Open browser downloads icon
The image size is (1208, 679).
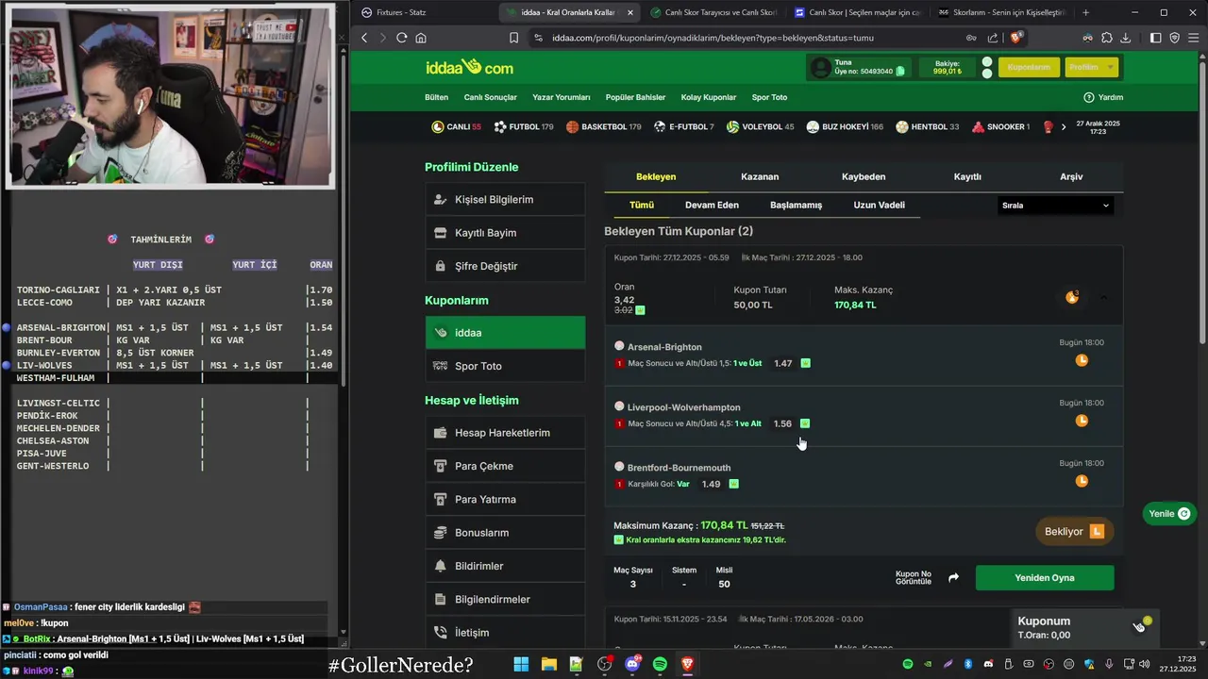[1125, 38]
